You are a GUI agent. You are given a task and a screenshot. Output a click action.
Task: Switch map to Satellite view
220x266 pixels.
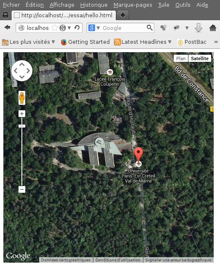[x=200, y=59]
